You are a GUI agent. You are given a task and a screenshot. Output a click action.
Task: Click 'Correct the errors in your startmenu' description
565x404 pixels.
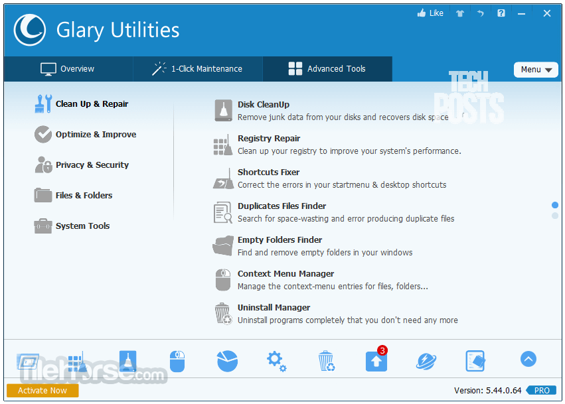tap(342, 184)
